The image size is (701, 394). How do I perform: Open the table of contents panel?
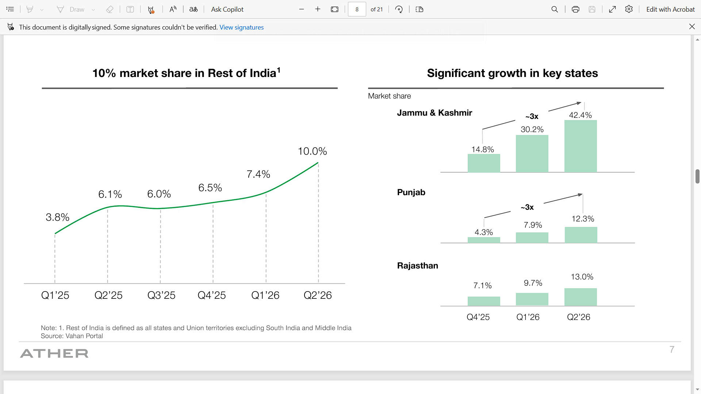[10, 9]
